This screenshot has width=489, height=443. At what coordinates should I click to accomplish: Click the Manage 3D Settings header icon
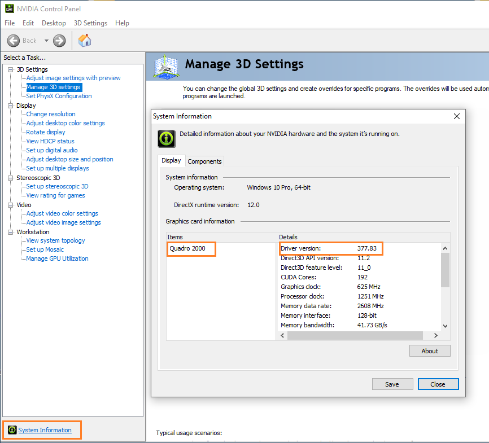pos(166,66)
